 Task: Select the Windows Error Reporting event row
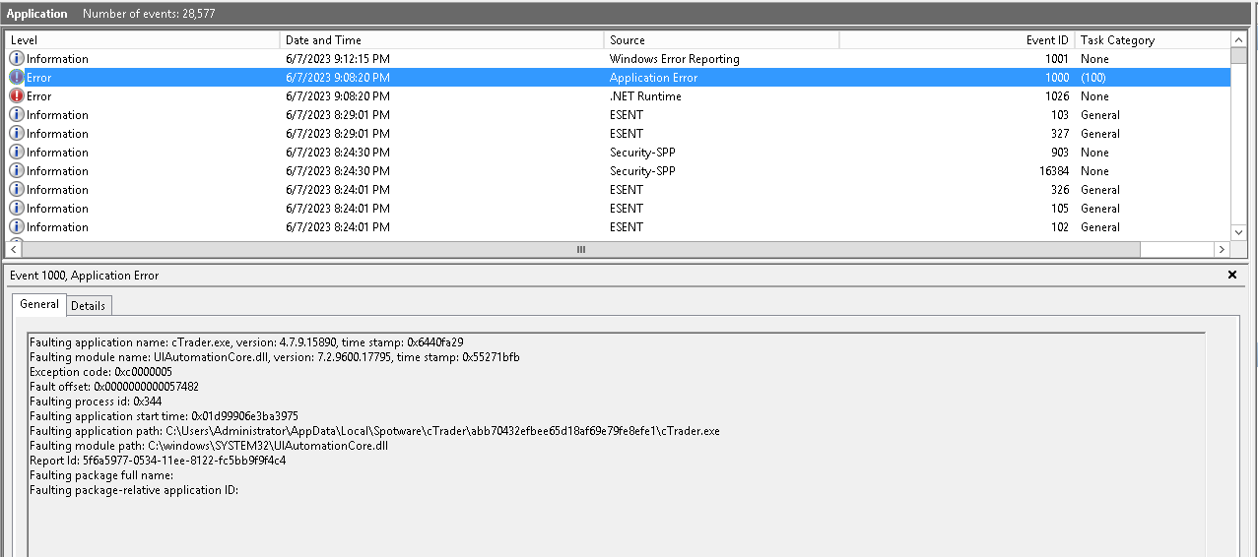[x=619, y=59]
